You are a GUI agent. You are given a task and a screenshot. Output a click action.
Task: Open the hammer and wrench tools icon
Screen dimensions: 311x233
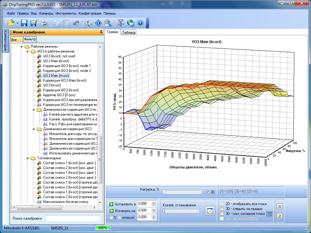coord(121,23)
